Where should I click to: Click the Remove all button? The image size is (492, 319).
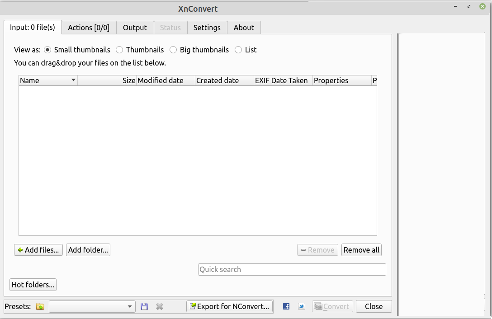pyautogui.click(x=361, y=250)
